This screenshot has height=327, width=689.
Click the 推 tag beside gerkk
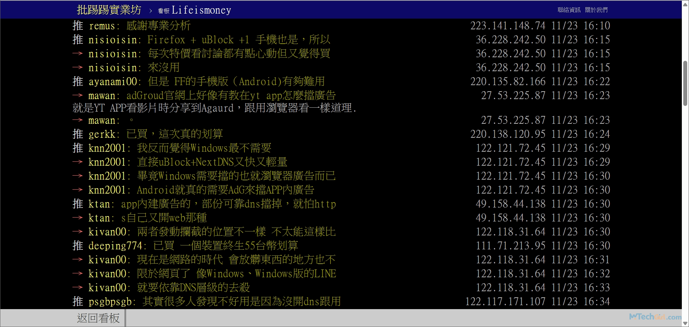click(78, 134)
